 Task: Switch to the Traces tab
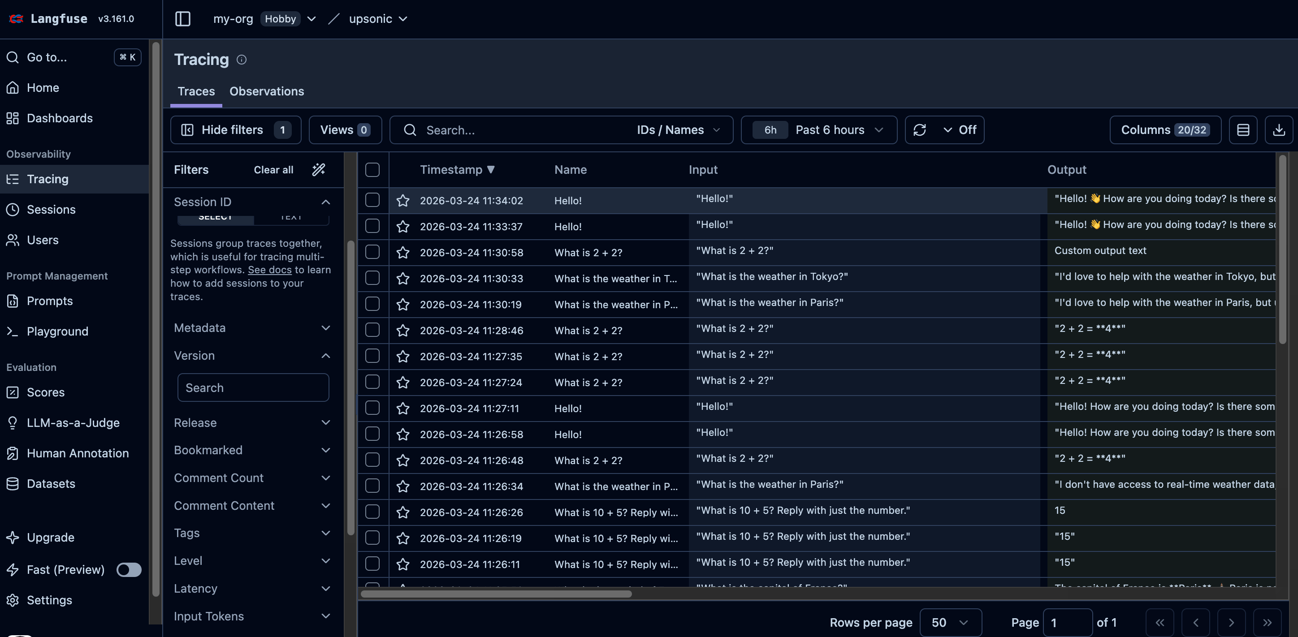click(x=196, y=92)
